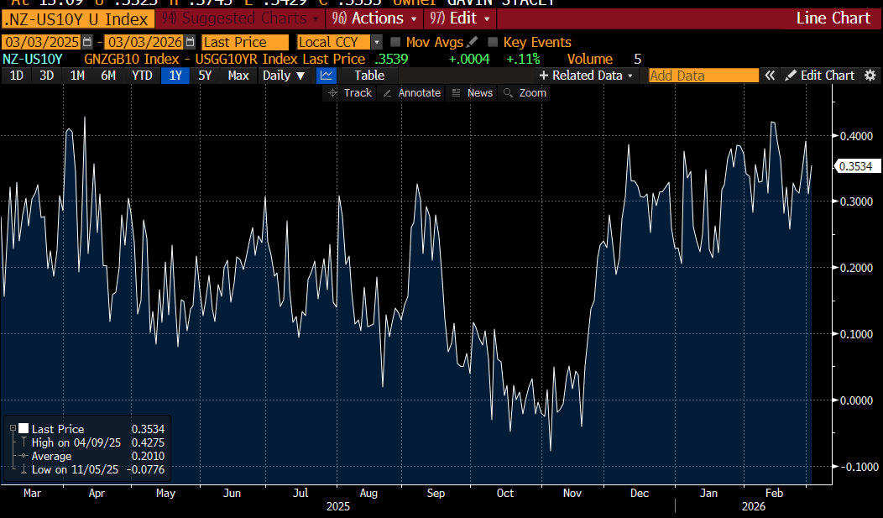Open chart settings gear icon
The height and width of the screenshot is (518, 883).
pos(870,76)
